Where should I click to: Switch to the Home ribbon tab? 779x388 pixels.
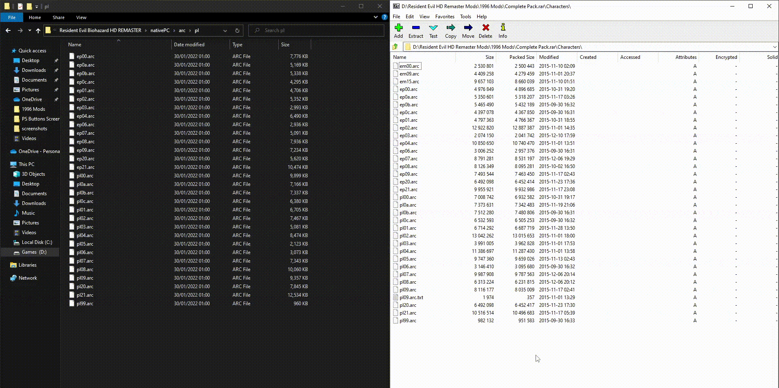click(35, 17)
